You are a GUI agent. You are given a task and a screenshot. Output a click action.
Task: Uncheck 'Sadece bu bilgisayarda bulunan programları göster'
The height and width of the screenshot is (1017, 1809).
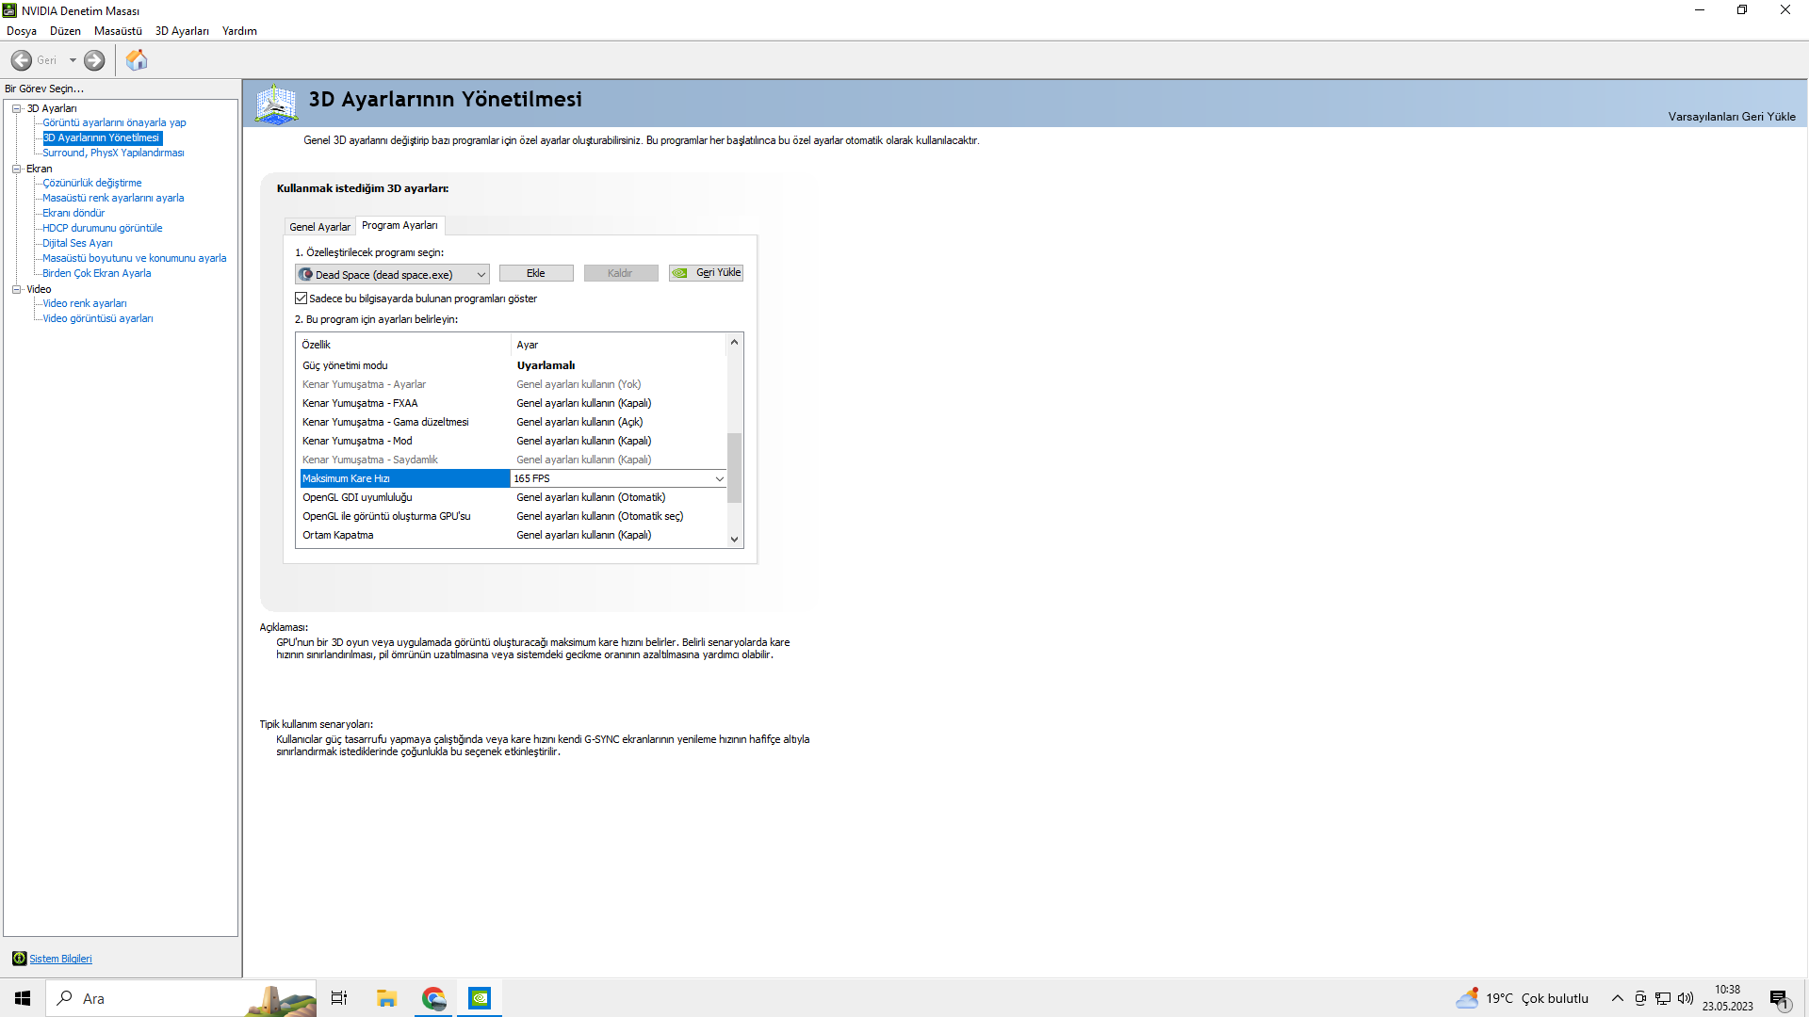[x=301, y=299]
